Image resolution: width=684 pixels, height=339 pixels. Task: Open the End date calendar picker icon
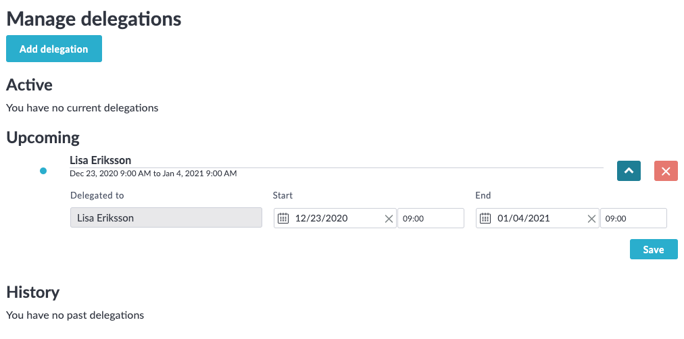(x=486, y=218)
